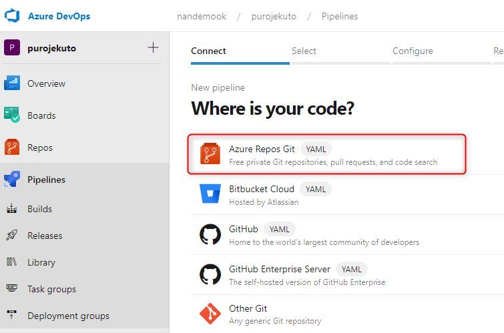The width and height of the screenshot is (504, 333).
Task: Go to purojekuto breadcrumb link
Action: point(274,17)
